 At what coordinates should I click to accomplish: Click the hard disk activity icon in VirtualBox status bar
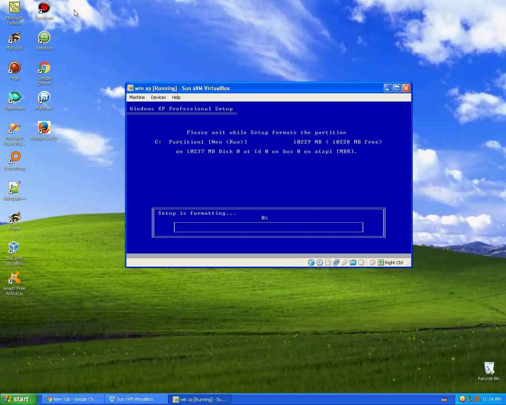pos(312,263)
